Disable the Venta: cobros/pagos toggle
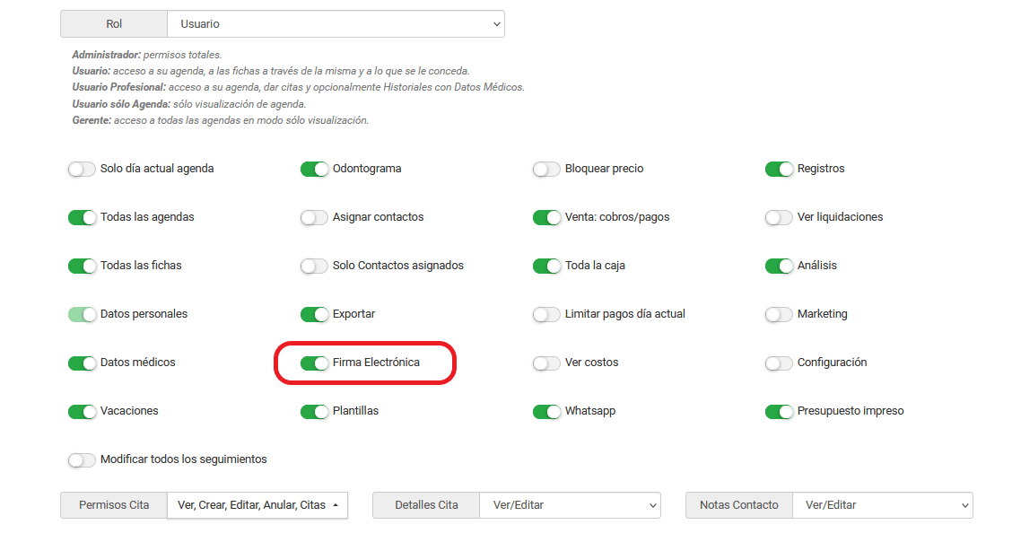 546,217
